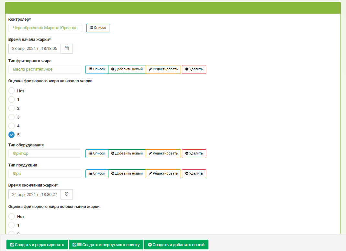
Task: Open Контролёр selection field Чернобровкина
Action: 45,28
